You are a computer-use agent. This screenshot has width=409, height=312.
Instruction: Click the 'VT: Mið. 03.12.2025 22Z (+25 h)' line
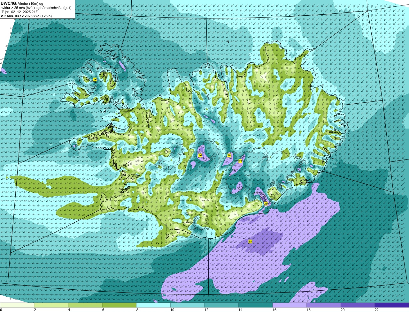point(26,16)
